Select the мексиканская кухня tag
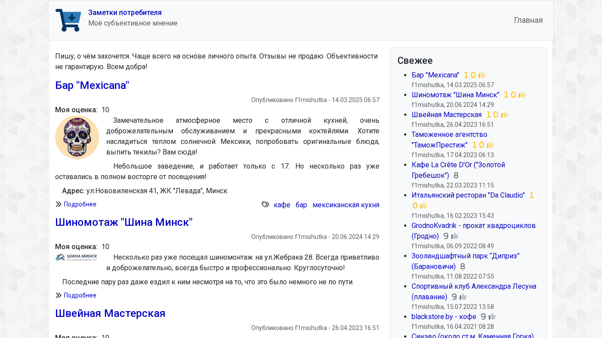The height and width of the screenshot is (338, 602). [346, 205]
